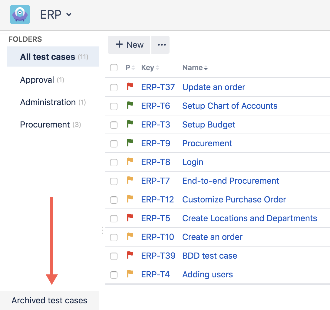
Task: Click the orange flag for ERP-T4
Action: pyautogui.click(x=130, y=274)
